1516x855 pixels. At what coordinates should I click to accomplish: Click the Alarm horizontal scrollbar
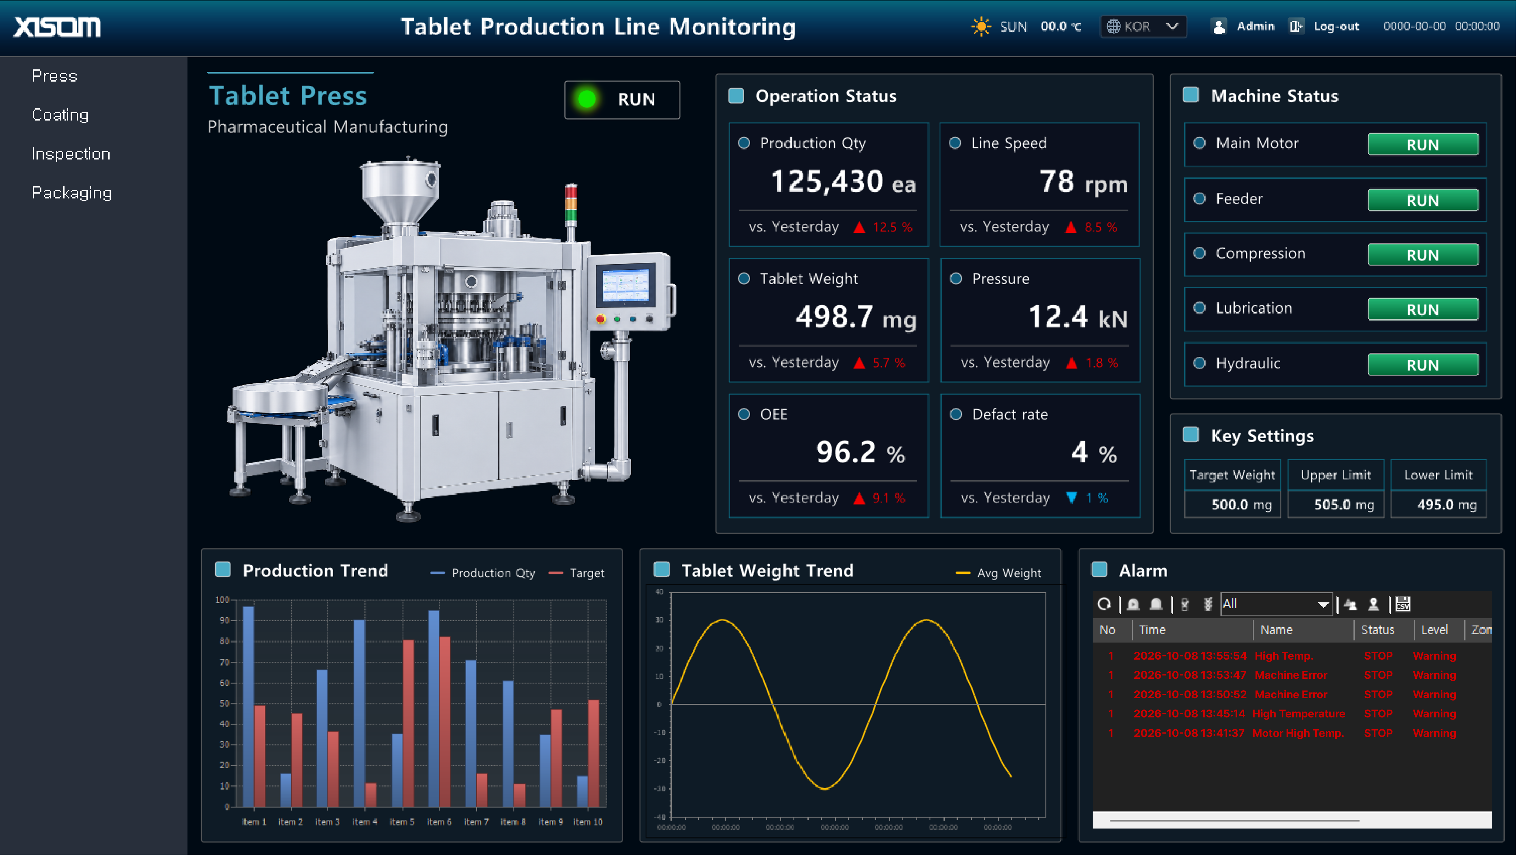tap(1292, 820)
